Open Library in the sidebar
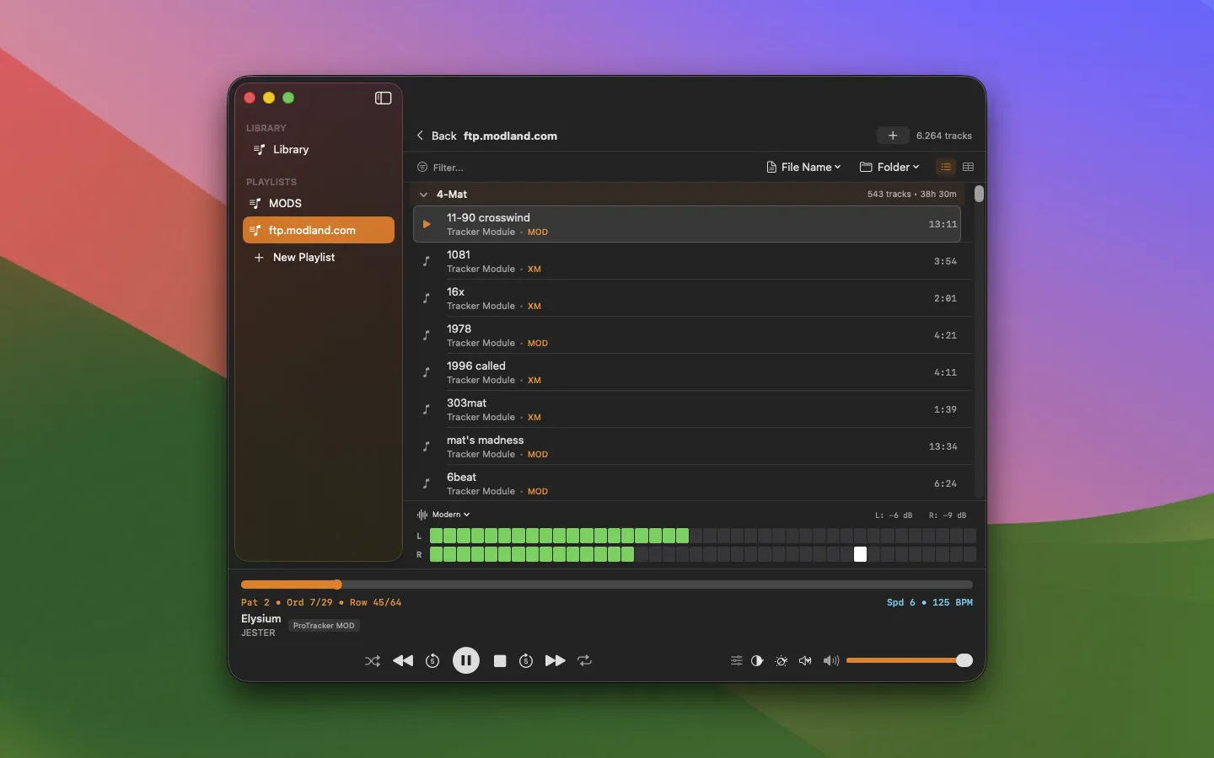The height and width of the screenshot is (758, 1214). (319, 150)
